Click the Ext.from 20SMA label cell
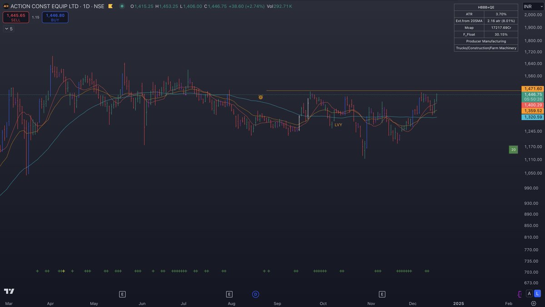The width and height of the screenshot is (545, 307). pyautogui.click(x=470, y=21)
